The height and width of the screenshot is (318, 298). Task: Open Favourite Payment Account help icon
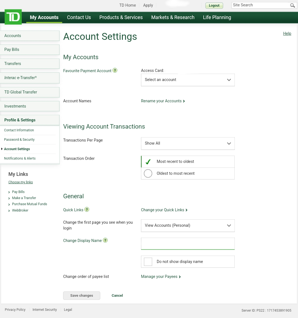(115, 71)
